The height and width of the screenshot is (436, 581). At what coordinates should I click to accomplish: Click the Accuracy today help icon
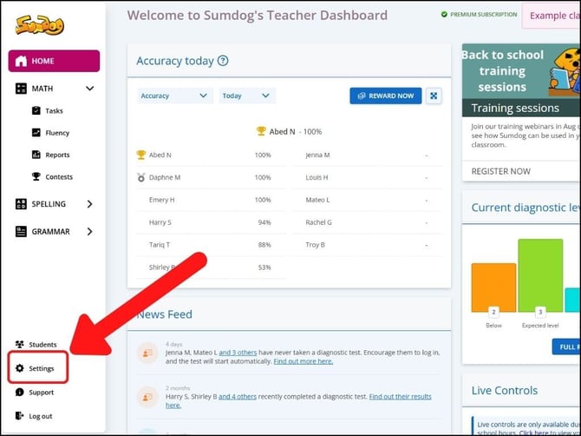click(x=223, y=61)
